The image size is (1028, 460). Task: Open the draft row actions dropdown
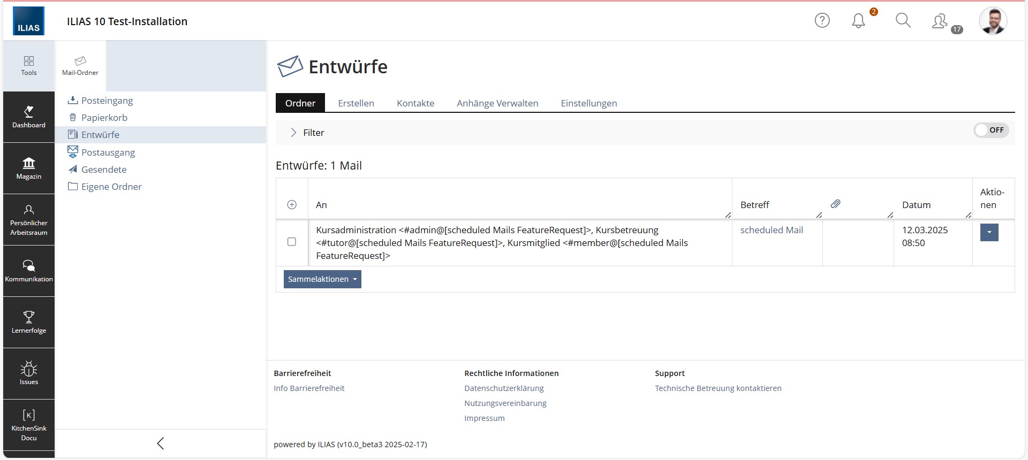click(x=989, y=232)
